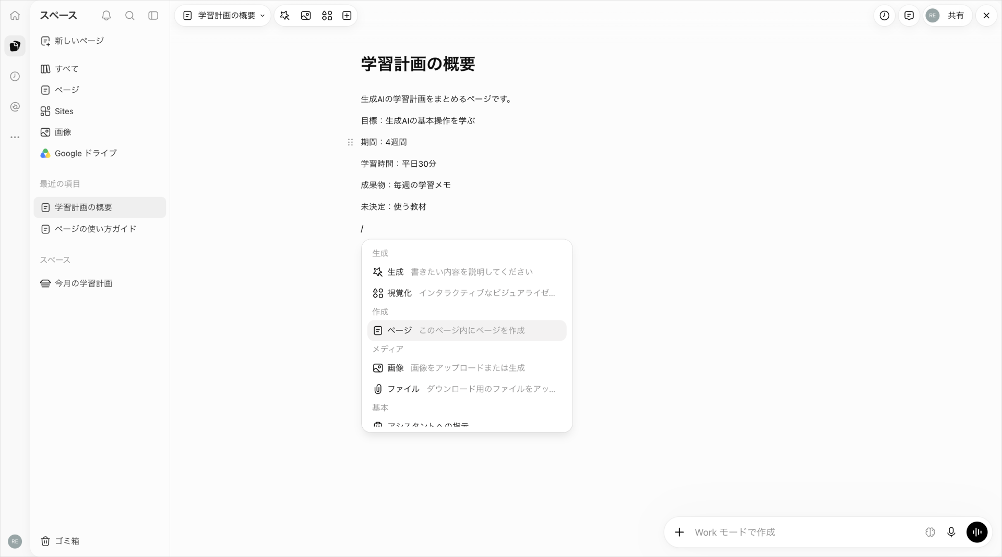Screen dimensions: 1002x557
Task: Open the mentions @ icon in left rail
Action: (15, 107)
